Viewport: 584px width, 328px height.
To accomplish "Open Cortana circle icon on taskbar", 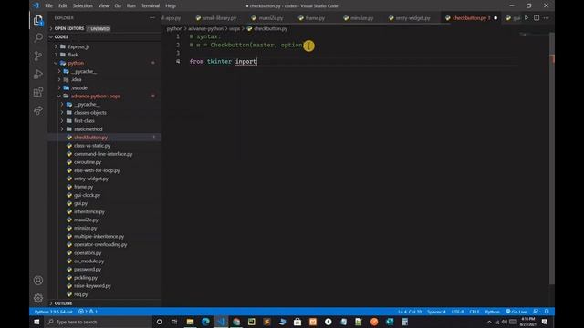I will point(159,322).
